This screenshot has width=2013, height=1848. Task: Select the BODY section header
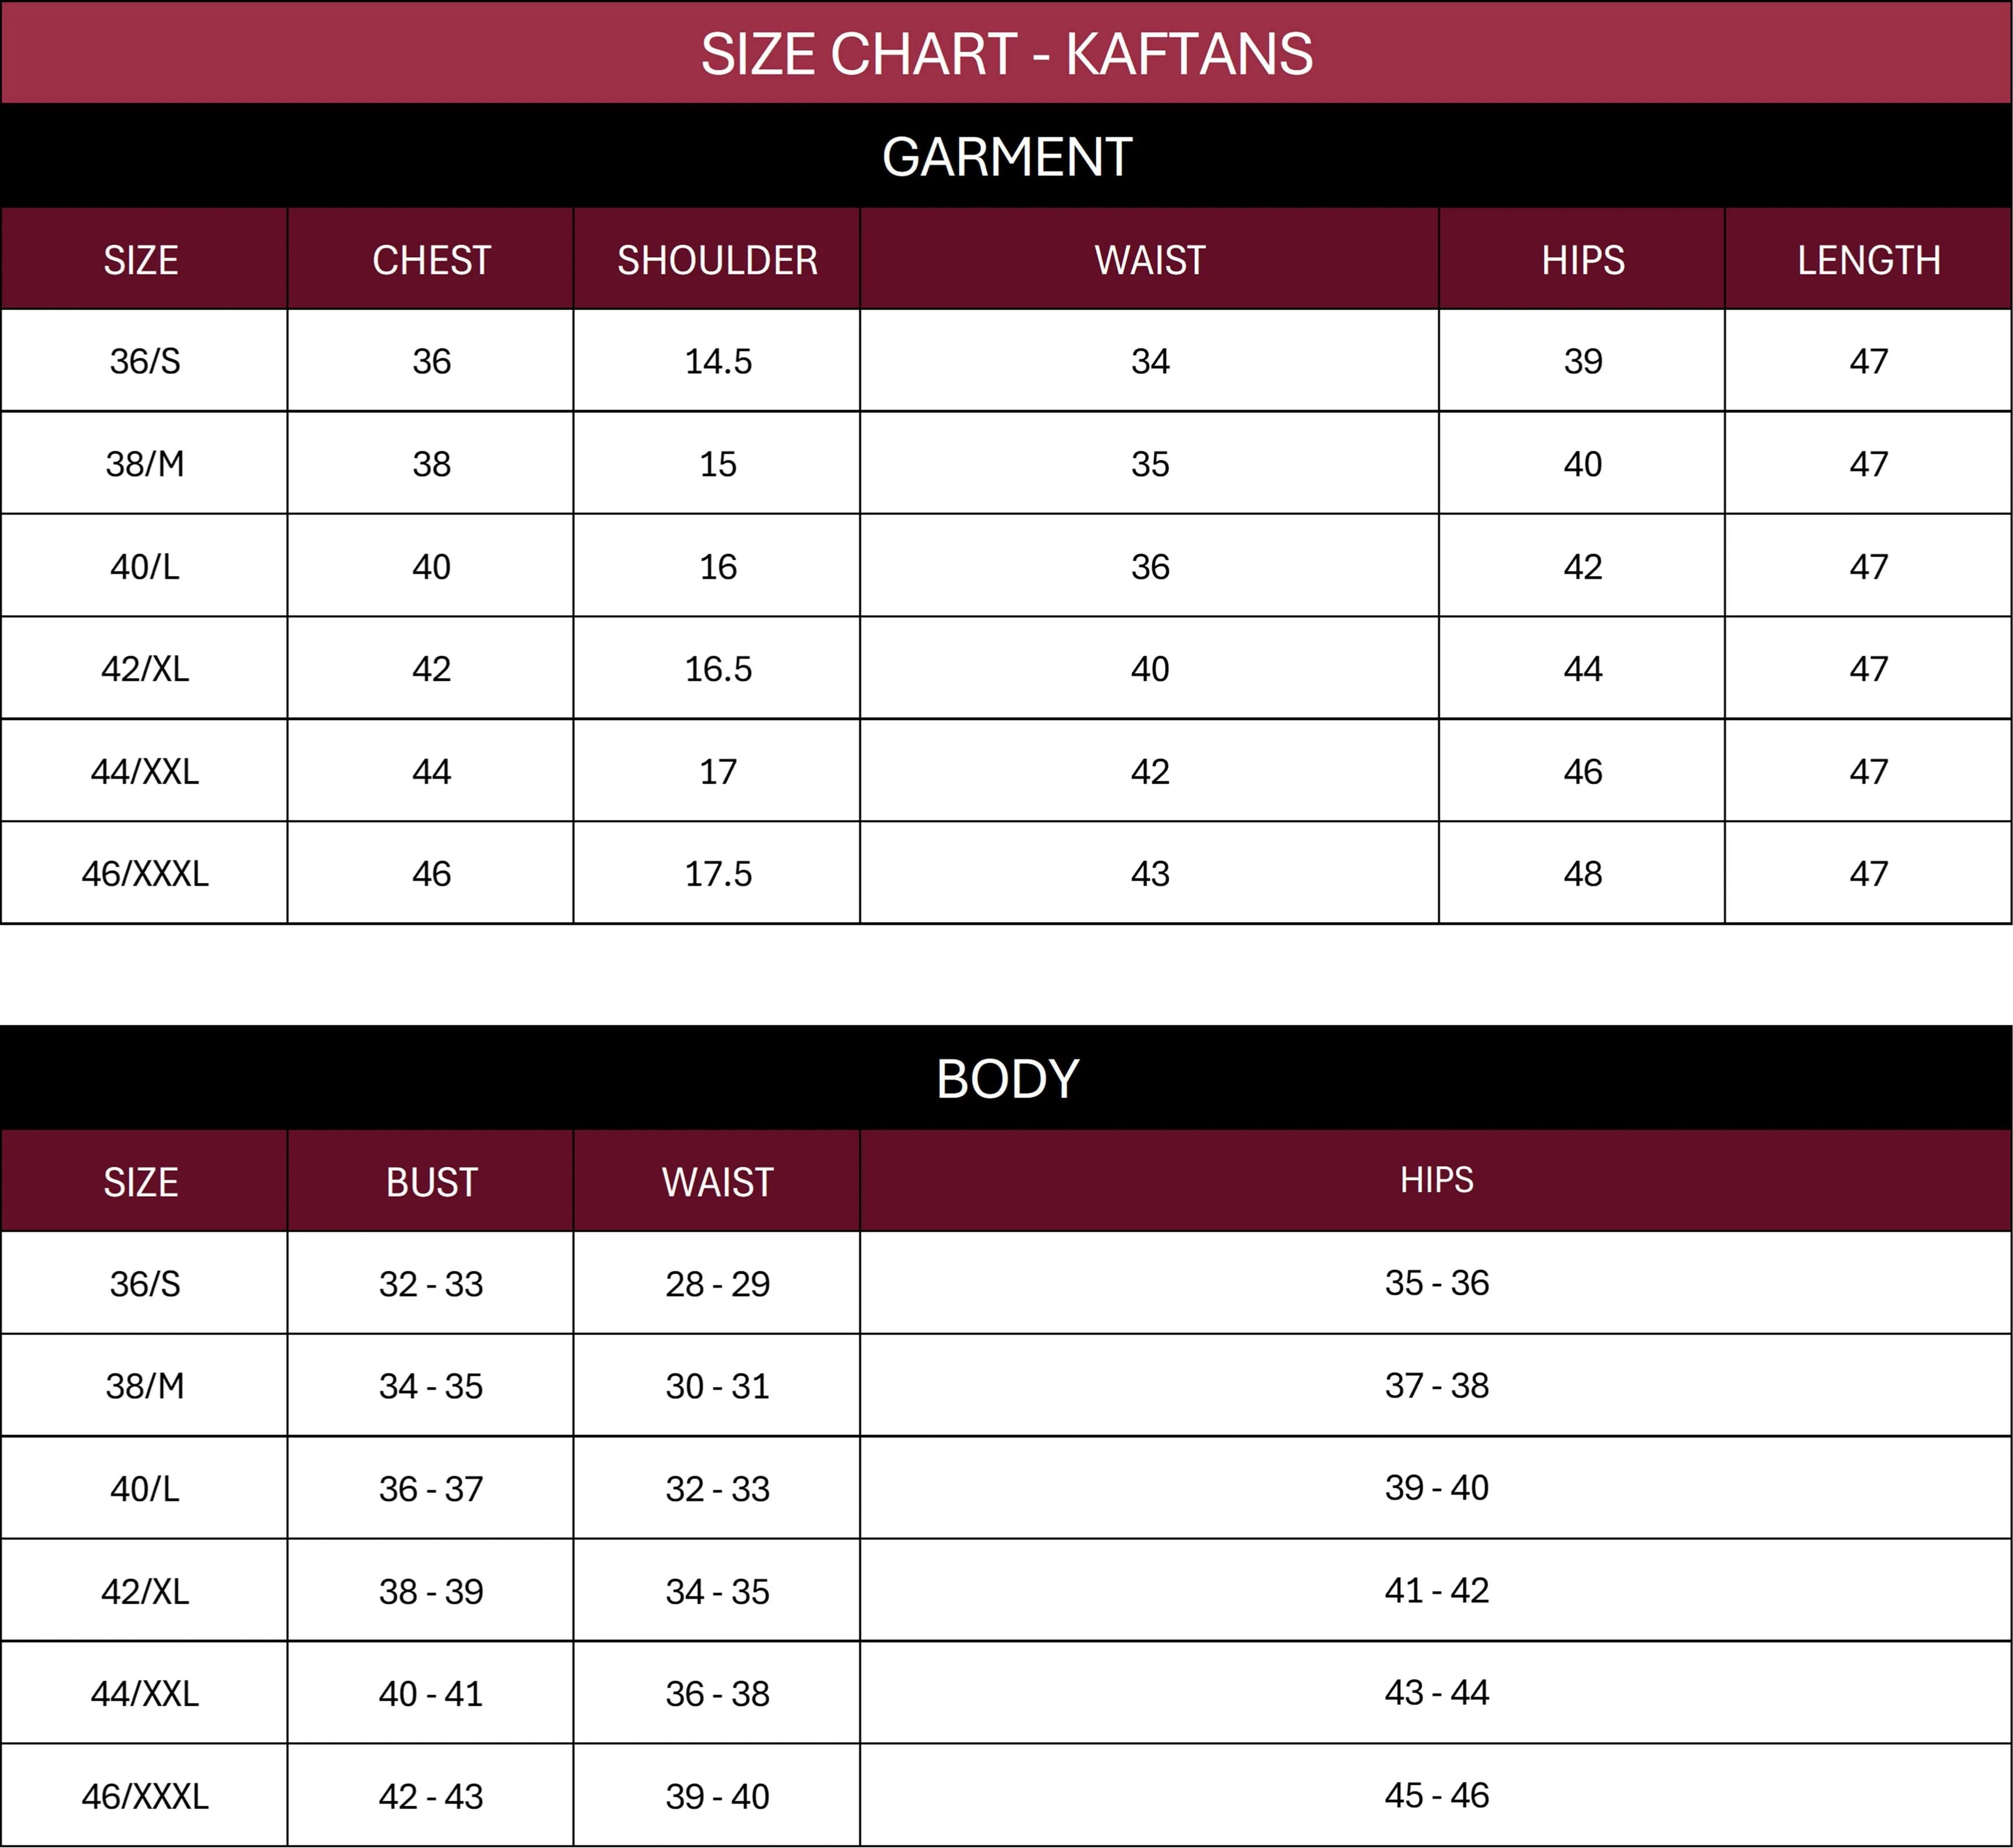1007,1079
